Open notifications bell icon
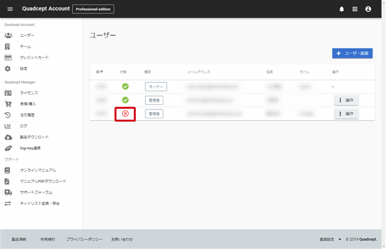The image size is (386, 249). point(342,9)
